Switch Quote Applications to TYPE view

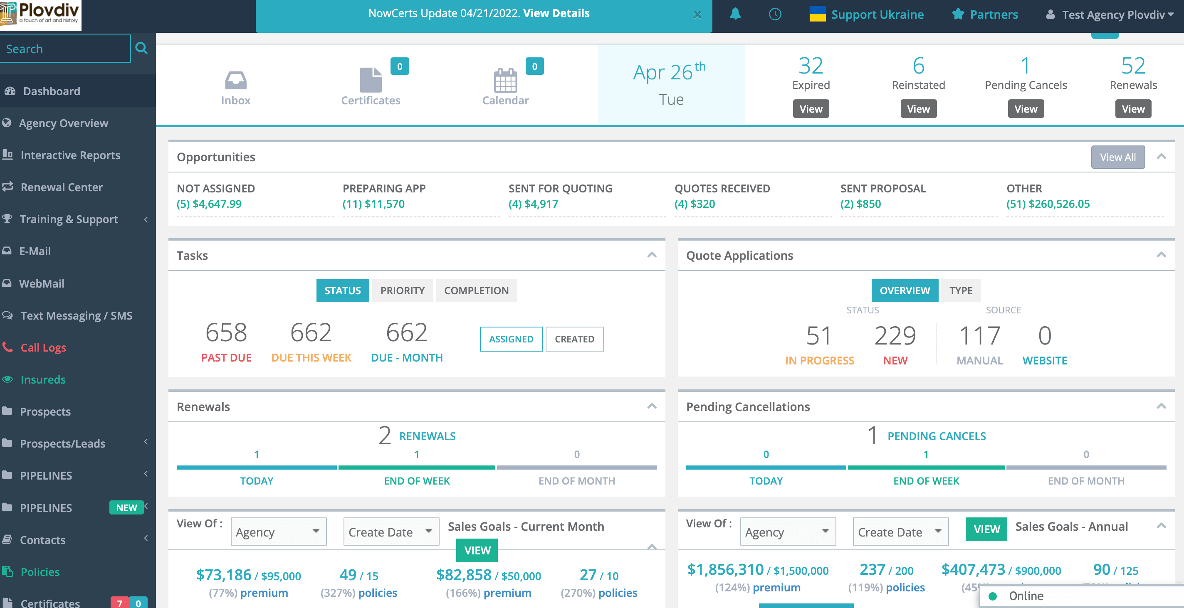pos(961,290)
